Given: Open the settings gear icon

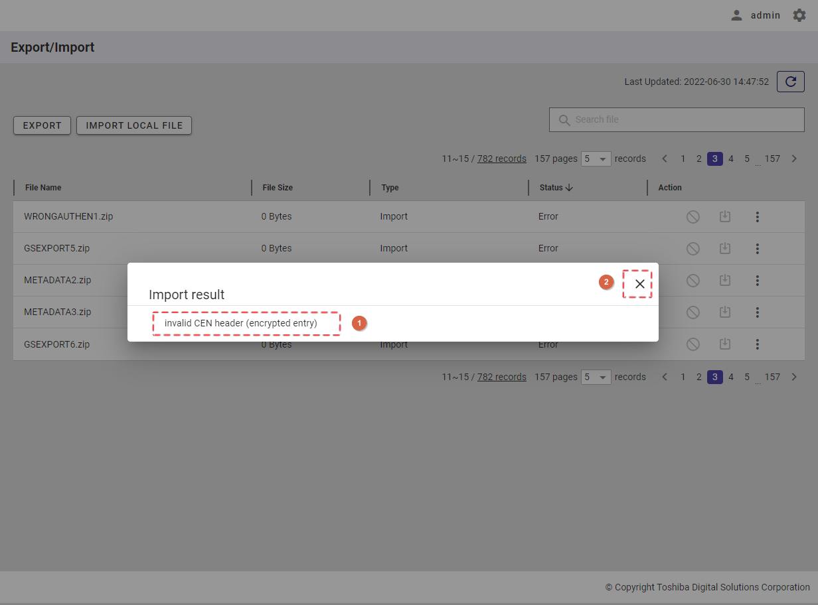Looking at the screenshot, I should point(799,15).
